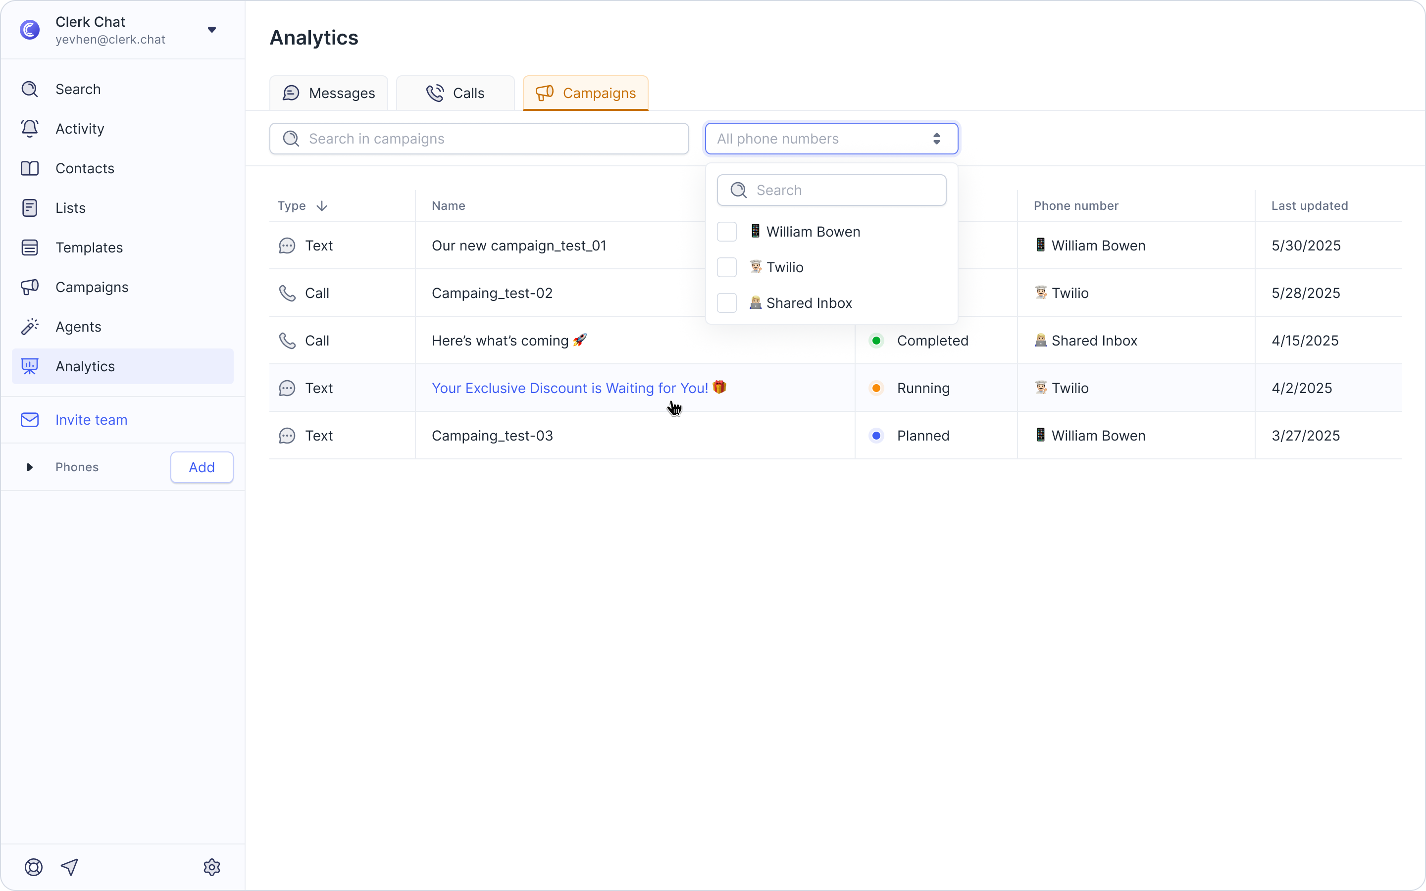Open Contacts in the sidebar

pos(123,168)
